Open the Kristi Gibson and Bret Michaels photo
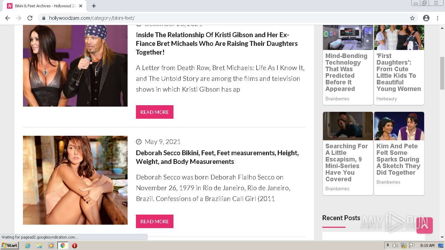 (75, 66)
